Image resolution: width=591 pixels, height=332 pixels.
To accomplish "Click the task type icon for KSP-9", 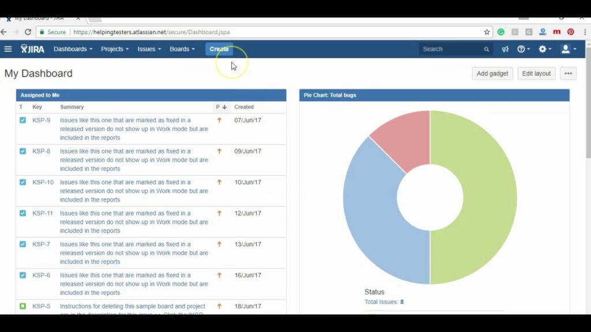I will pos(23,120).
